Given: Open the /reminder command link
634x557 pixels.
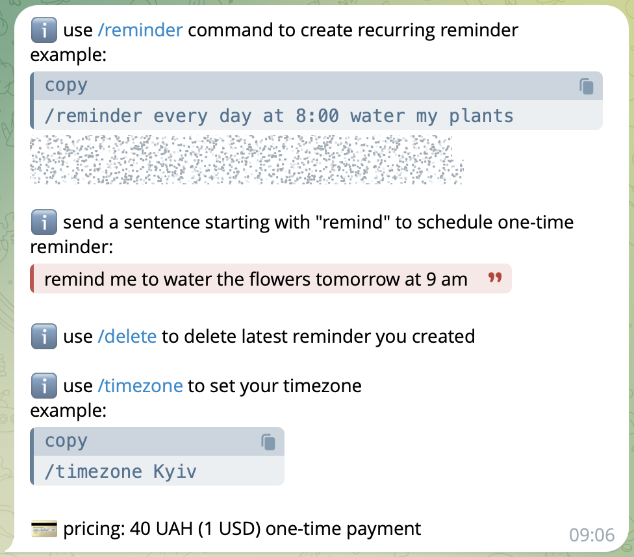Looking at the screenshot, I should (x=140, y=31).
